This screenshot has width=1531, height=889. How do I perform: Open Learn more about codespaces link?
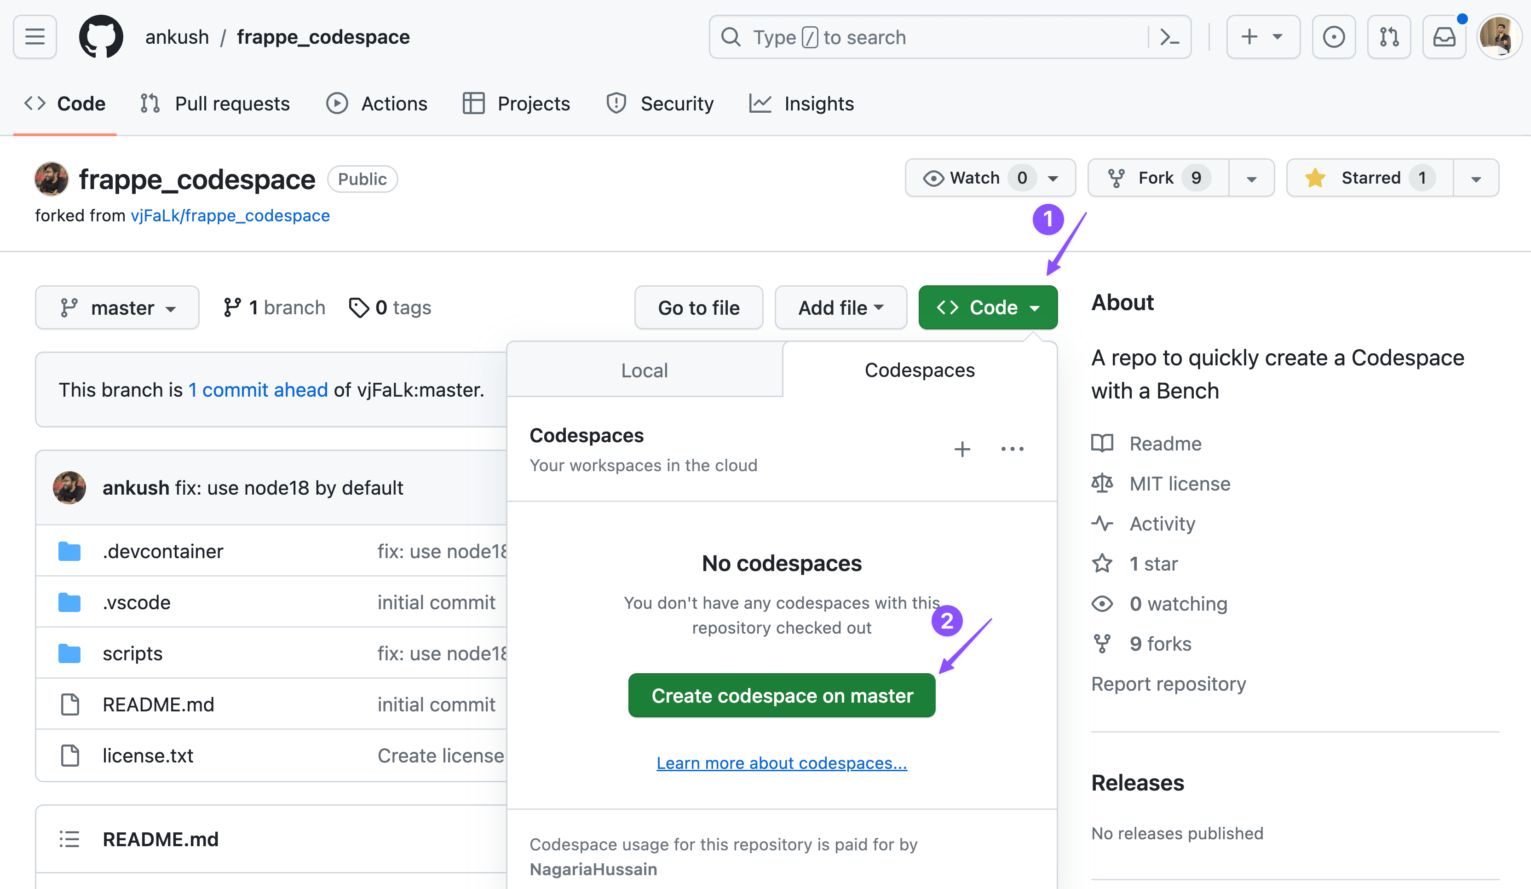coord(781,763)
